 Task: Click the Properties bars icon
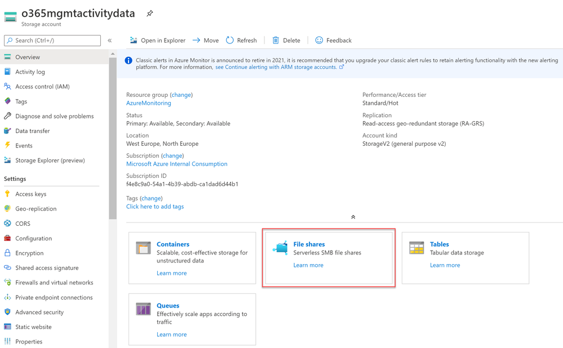(7, 342)
